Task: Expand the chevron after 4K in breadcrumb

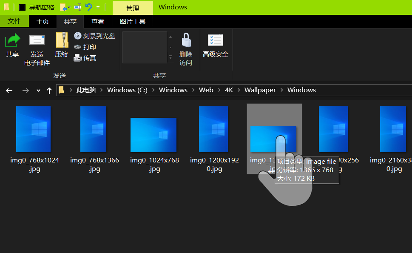Action: click(239, 90)
